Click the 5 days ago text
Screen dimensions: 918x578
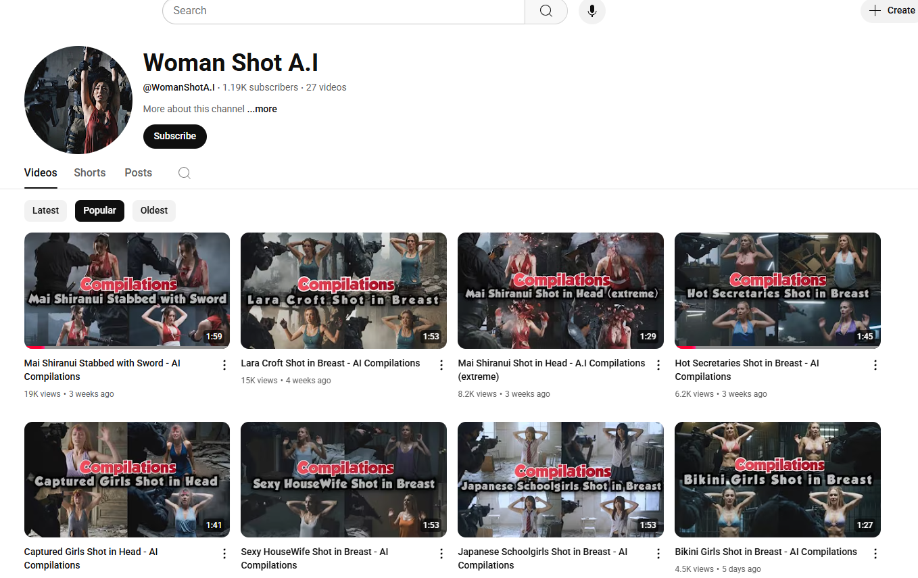tap(742, 569)
